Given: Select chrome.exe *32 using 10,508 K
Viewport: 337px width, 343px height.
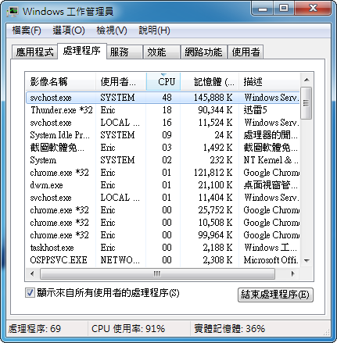Looking at the screenshot, I should [163, 223].
